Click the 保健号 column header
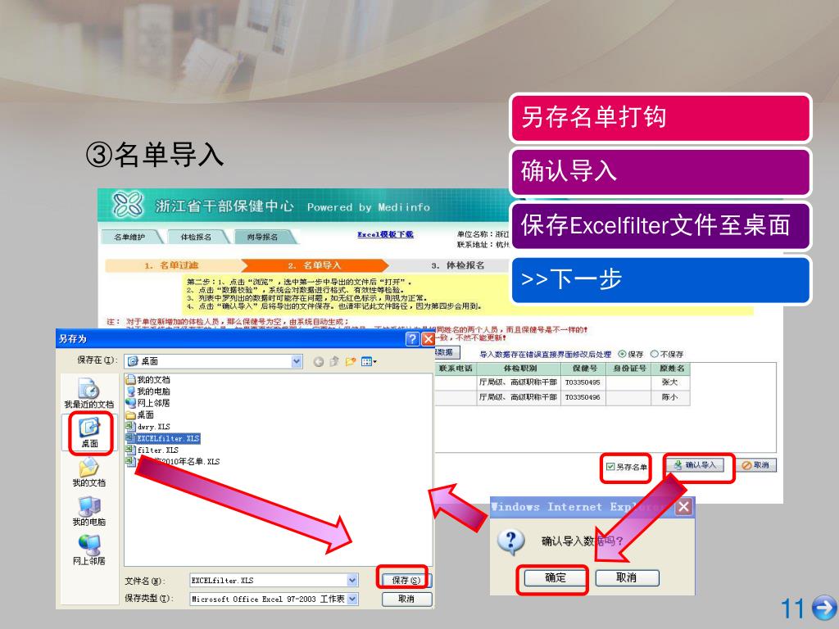The width and height of the screenshot is (839, 629). pyautogui.click(x=583, y=369)
